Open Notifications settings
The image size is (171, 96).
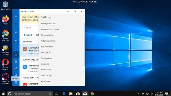tap(46, 70)
